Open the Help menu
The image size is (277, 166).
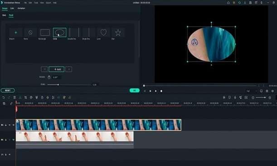54,3
